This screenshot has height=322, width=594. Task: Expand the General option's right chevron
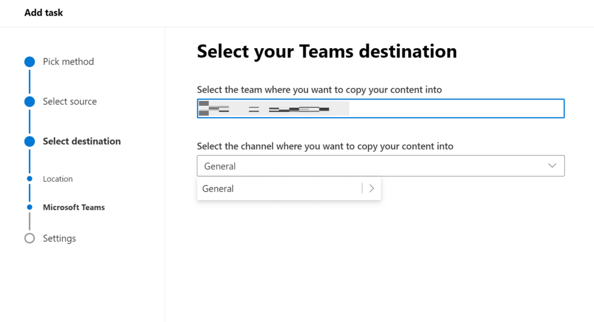coord(372,189)
